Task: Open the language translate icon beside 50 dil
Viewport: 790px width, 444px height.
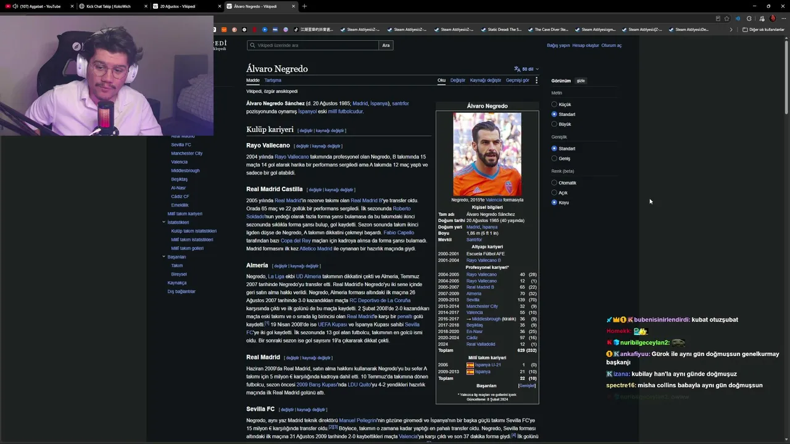Action: click(x=517, y=69)
